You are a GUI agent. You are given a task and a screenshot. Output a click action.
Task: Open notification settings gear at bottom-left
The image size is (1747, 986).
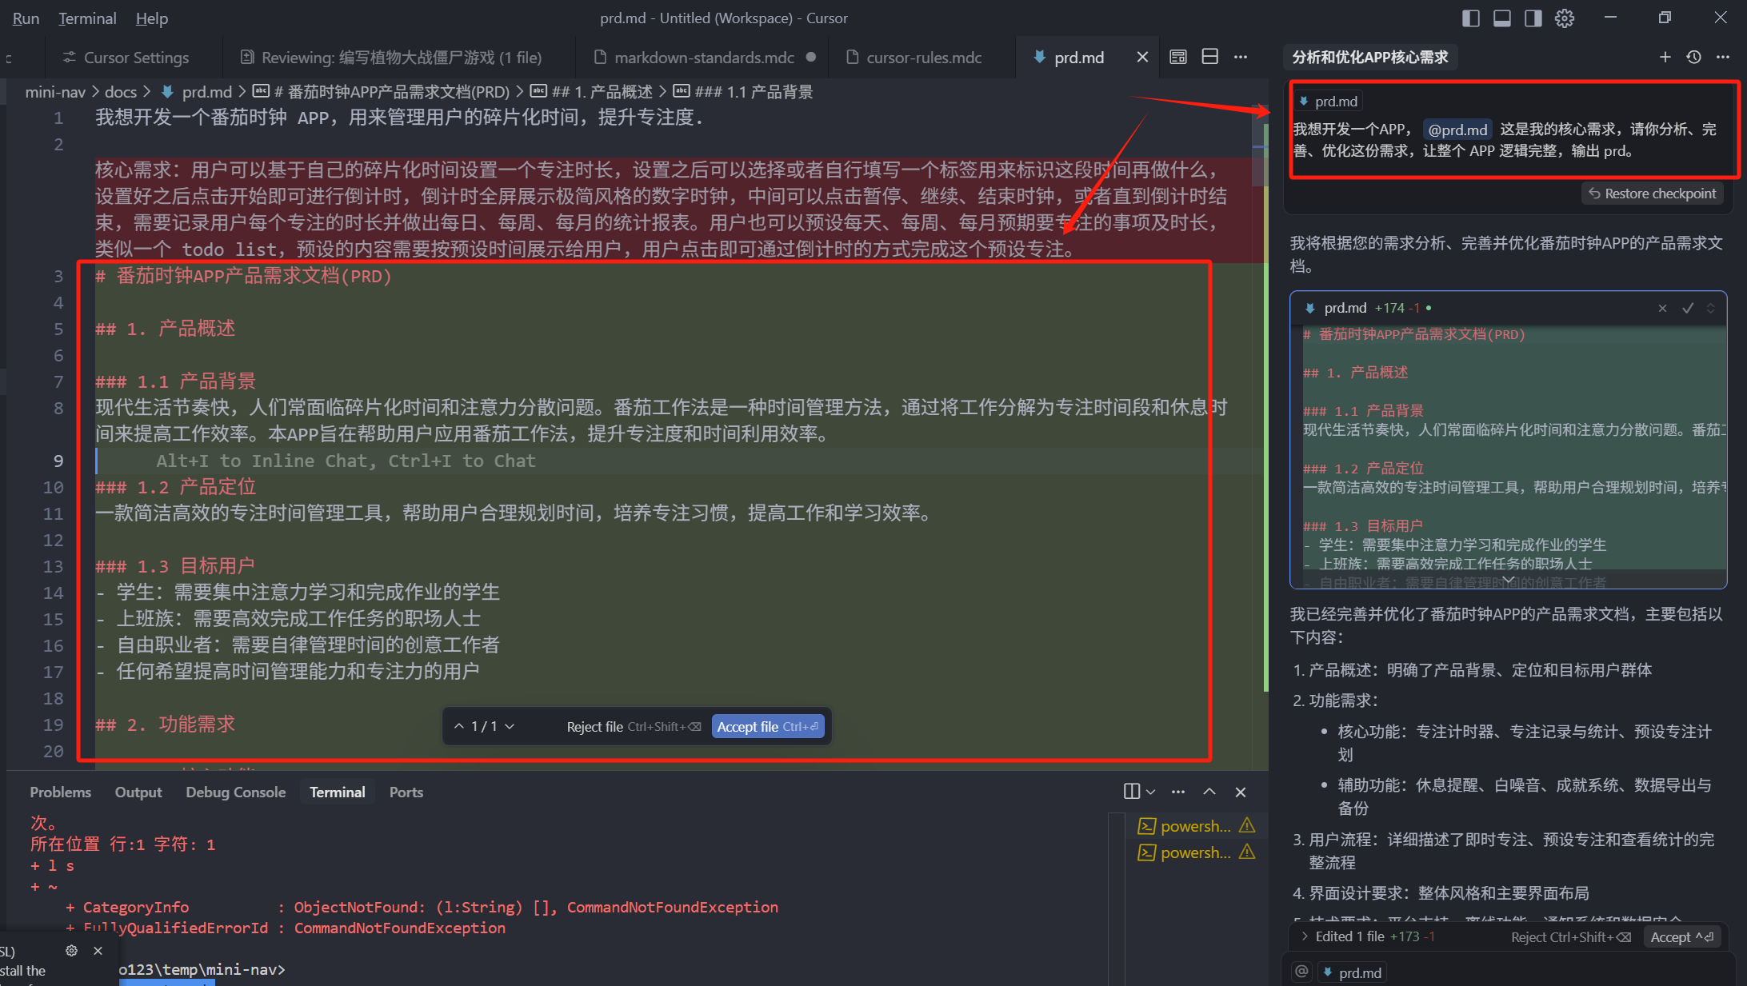point(71,951)
